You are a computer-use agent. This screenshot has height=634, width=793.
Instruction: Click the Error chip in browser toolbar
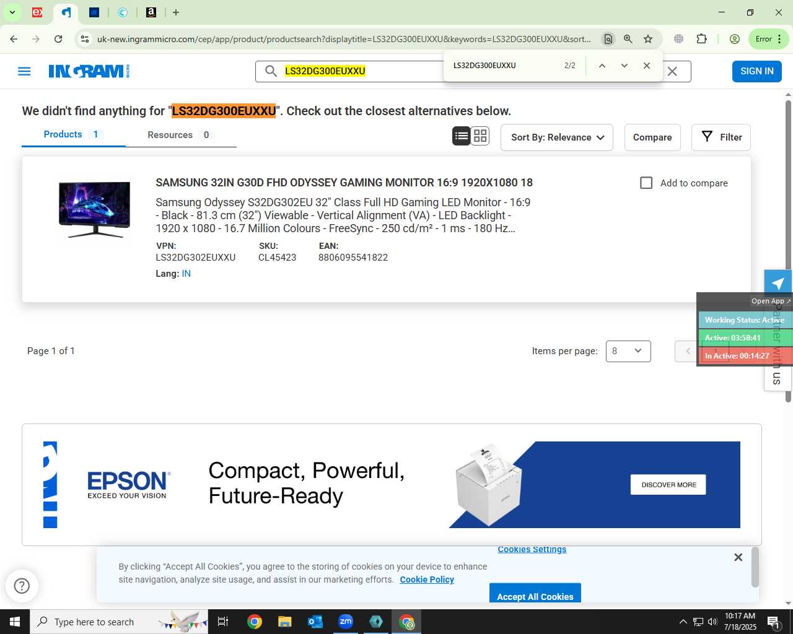[768, 39]
